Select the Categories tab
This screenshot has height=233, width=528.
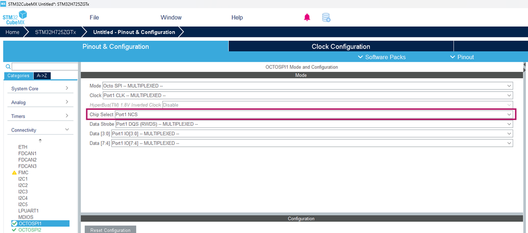click(x=19, y=76)
